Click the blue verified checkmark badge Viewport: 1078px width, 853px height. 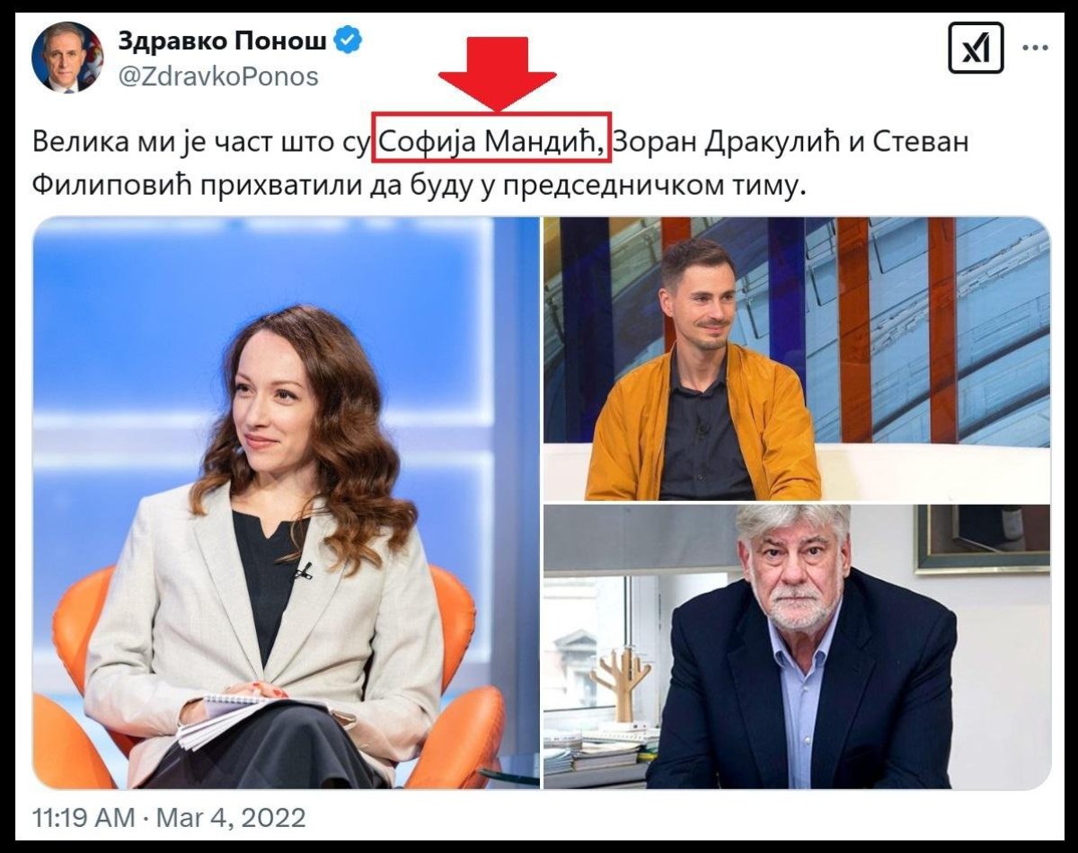point(349,40)
